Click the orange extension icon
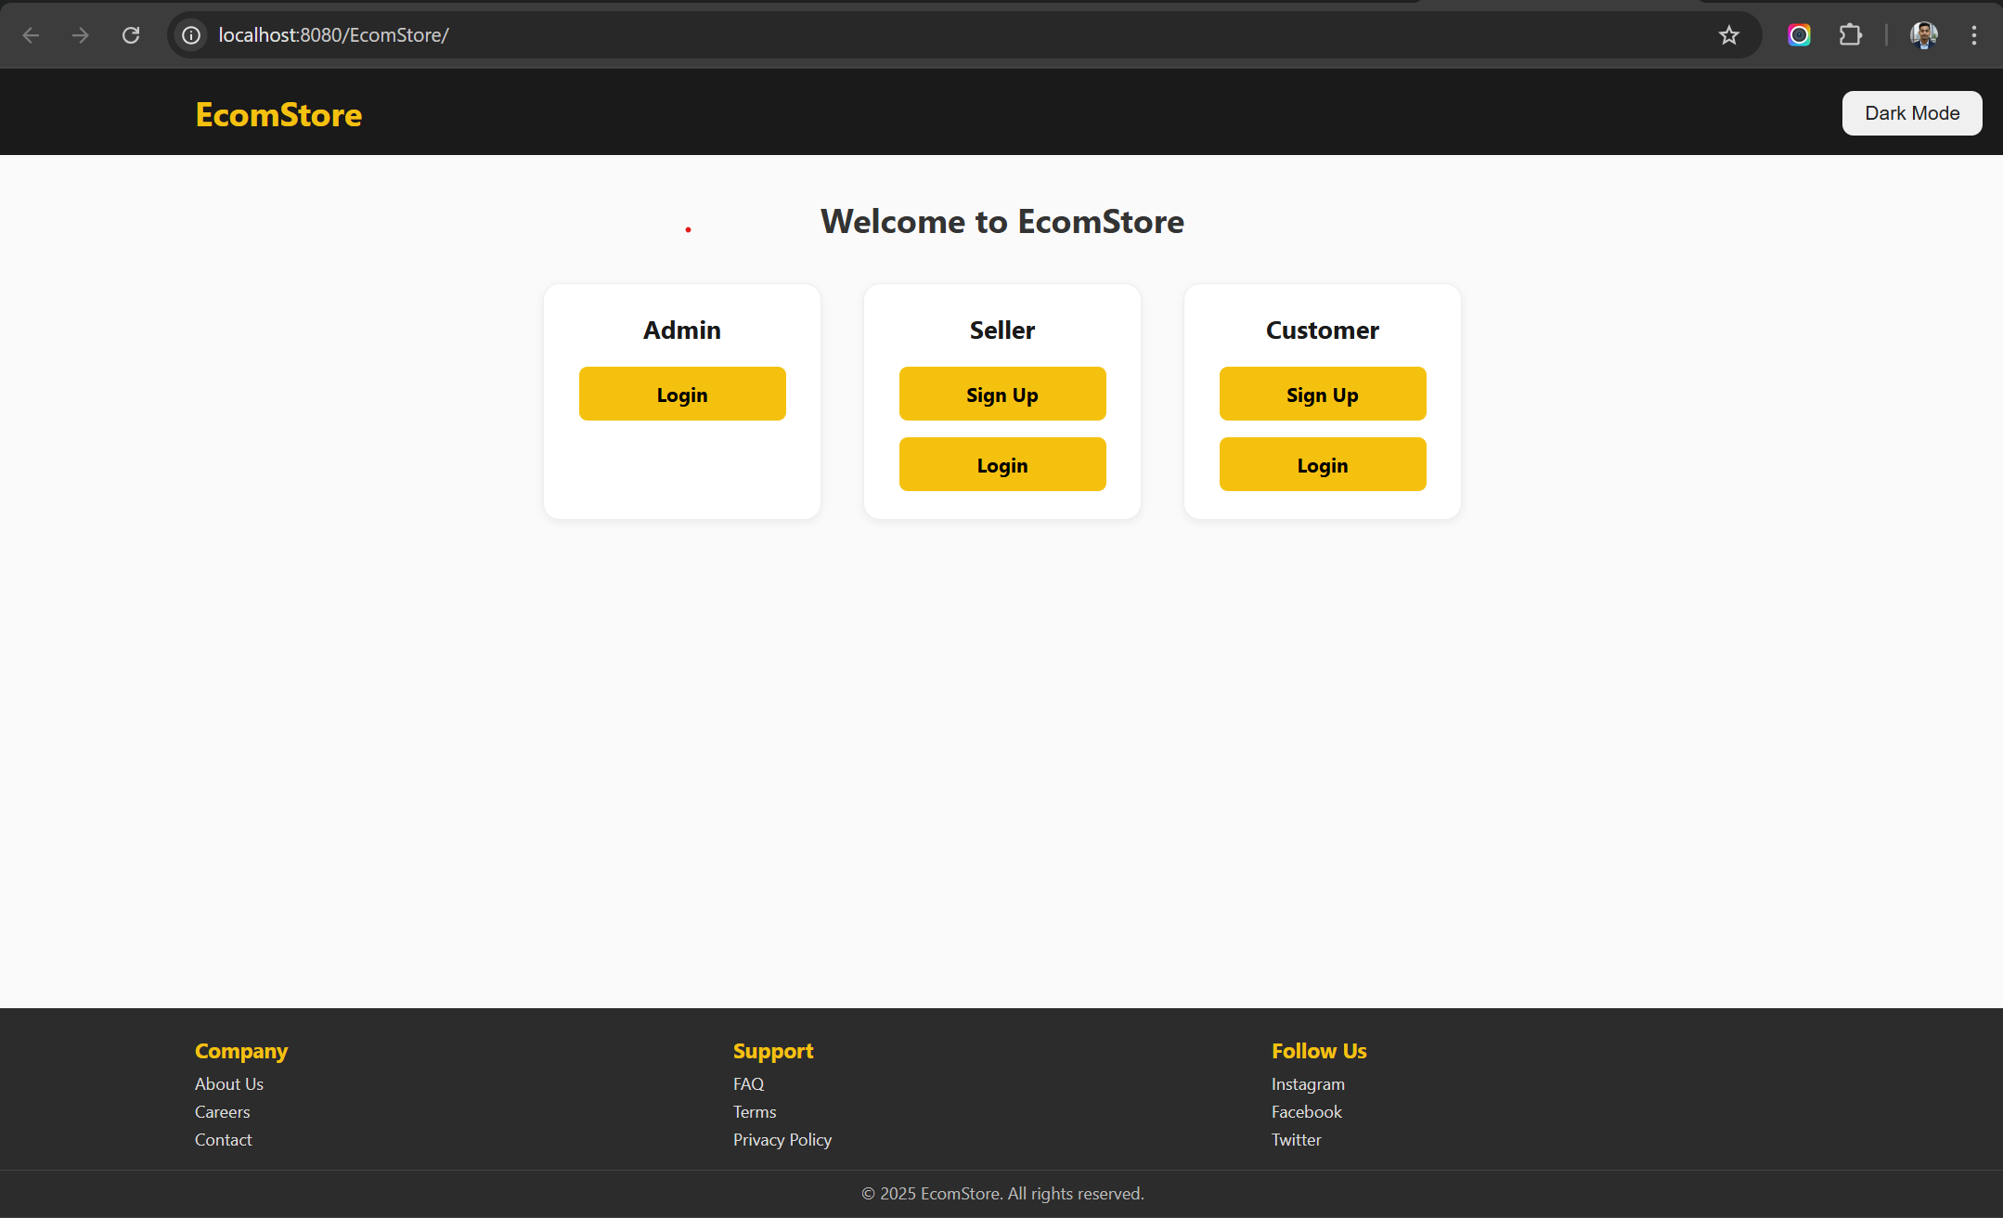Image resolution: width=2003 pixels, height=1218 pixels. coord(1799,34)
